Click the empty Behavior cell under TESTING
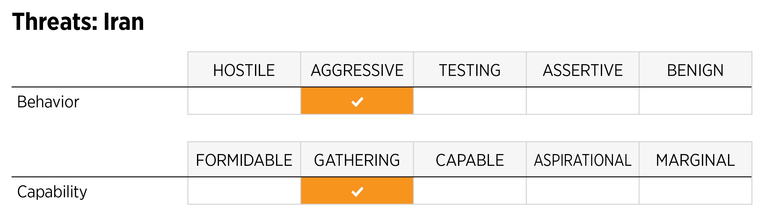Viewport: 765px width, 216px height. [x=470, y=101]
